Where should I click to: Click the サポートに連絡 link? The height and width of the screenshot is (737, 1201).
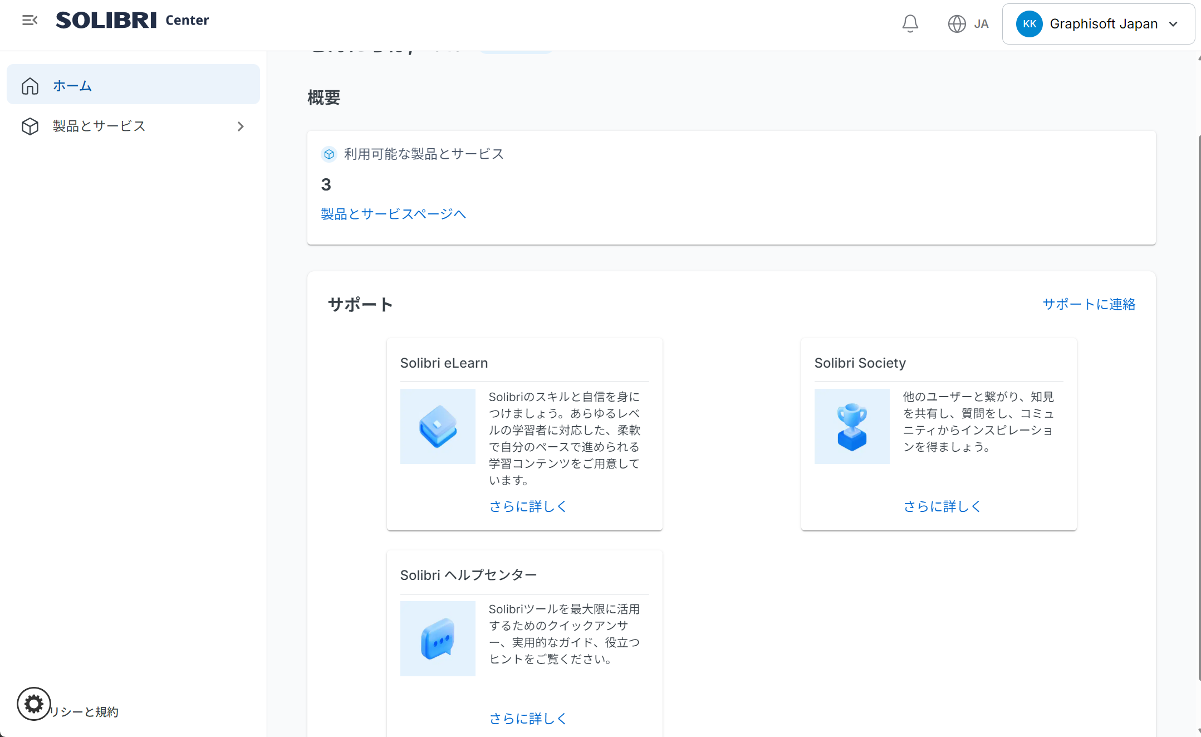(1089, 304)
